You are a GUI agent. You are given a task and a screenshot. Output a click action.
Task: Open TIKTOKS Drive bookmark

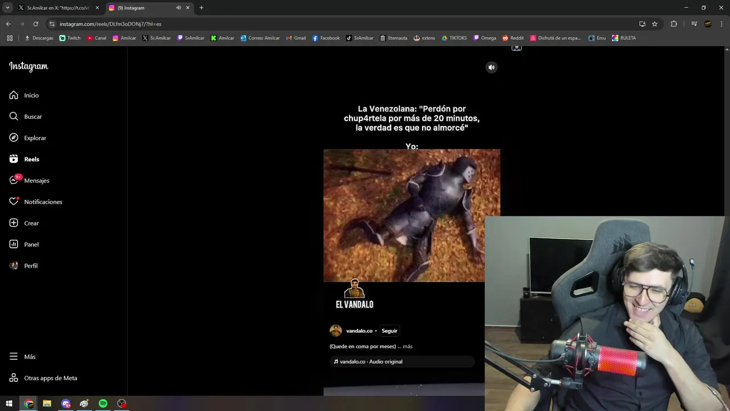click(455, 38)
